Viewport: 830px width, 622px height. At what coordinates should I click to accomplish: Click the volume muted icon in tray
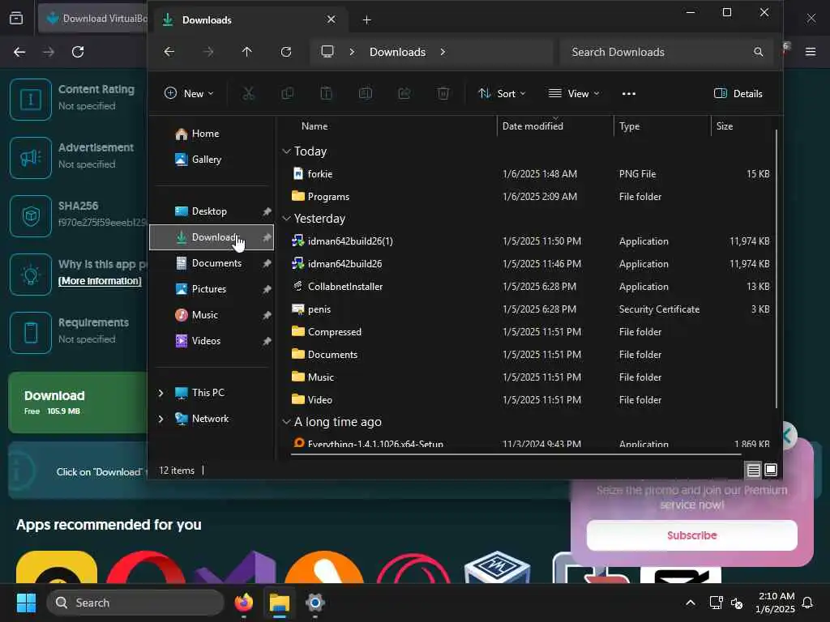(x=736, y=603)
